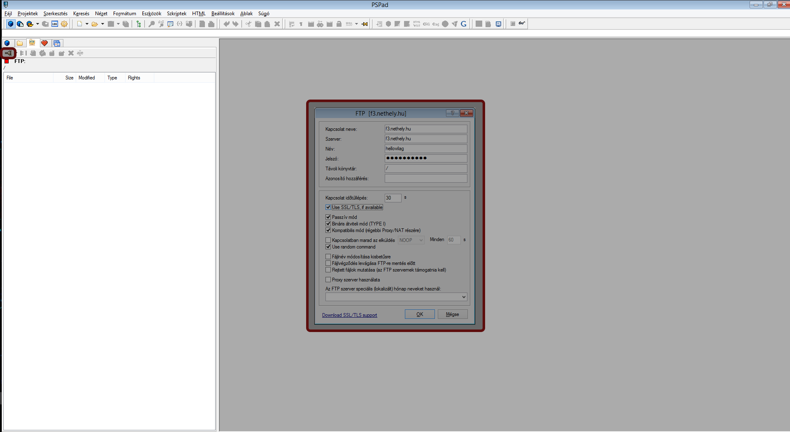
Task: Toggle the Passzív mód checkbox
Action: [x=328, y=217]
